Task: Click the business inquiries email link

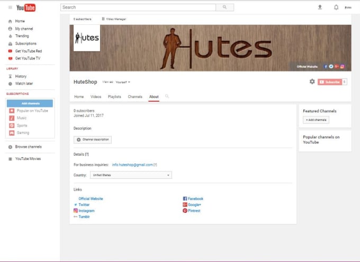Action: [x=132, y=165]
